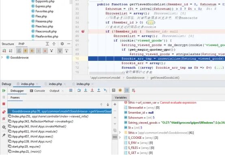Resume program with the green play icon
This screenshot has width=225, height=155.
click(x=4, y=90)
